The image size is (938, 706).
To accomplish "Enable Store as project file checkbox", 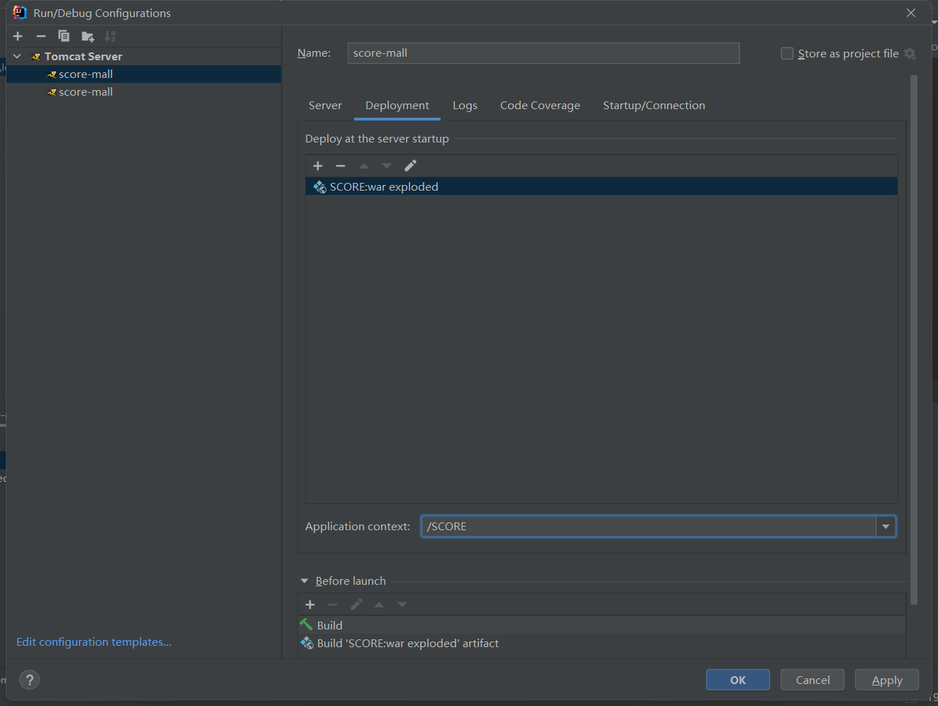I will coord(787,54).
